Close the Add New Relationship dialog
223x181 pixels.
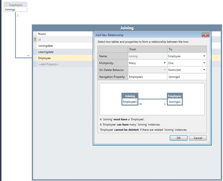[205, 35]
